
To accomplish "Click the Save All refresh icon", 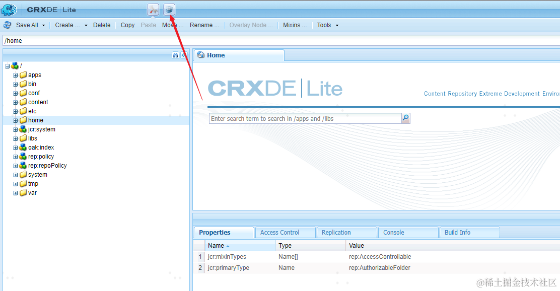I will (7, 25).
